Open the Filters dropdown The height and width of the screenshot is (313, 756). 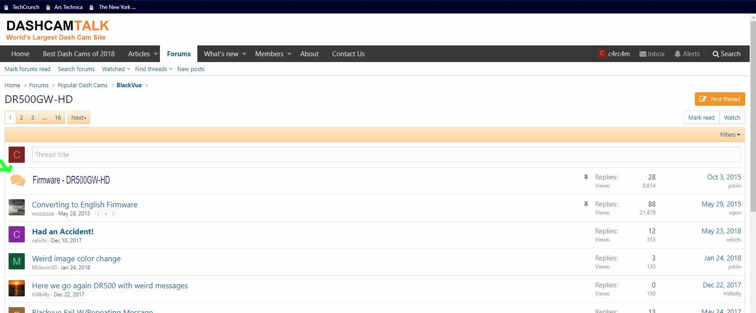click(x=730, y=135)
